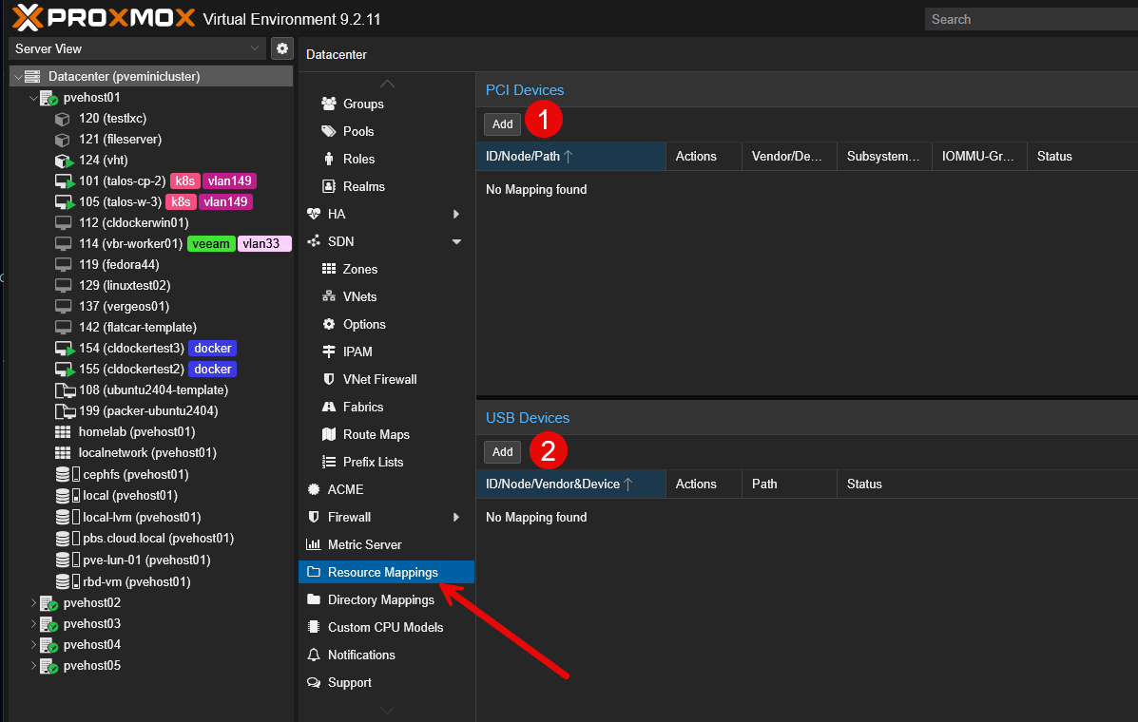Click the USB Path column header

789,484
